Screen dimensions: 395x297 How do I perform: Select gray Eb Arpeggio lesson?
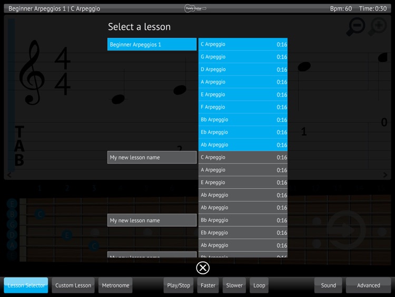click(x=243, y=233)
